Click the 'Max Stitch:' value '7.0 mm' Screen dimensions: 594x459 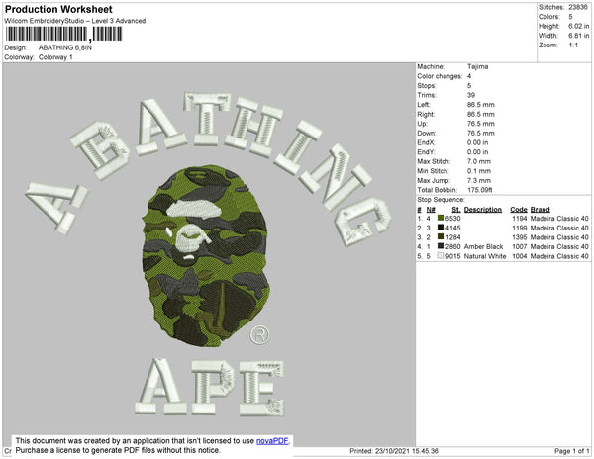478,161
